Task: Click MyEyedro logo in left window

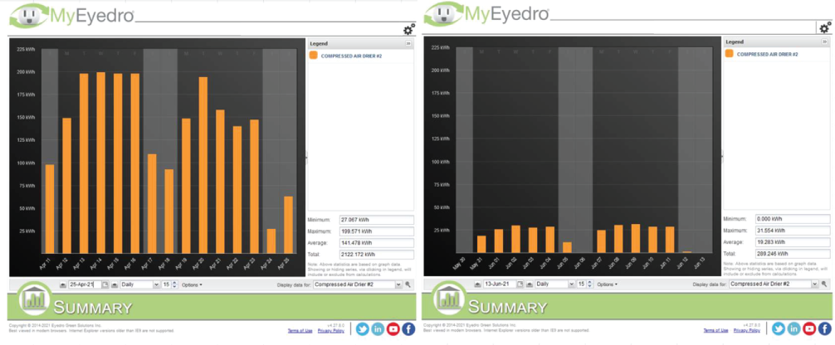Action: coord(71,16)
